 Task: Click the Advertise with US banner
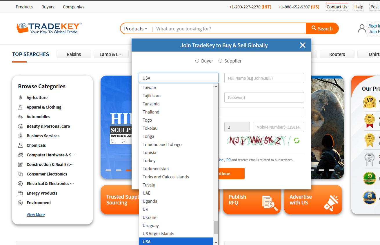coord(313,200)
